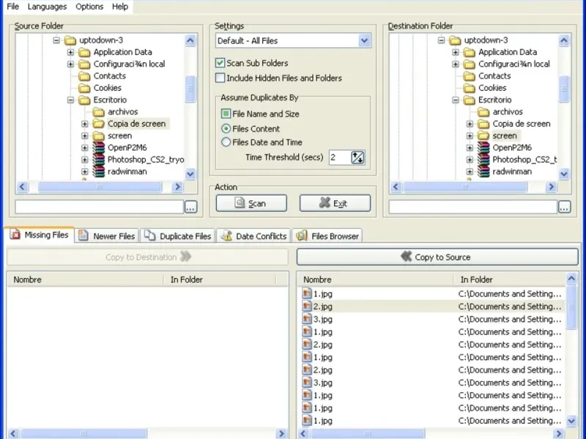Open the Languages menu
This screenshot has height=439, width=586.
(47, 7)
